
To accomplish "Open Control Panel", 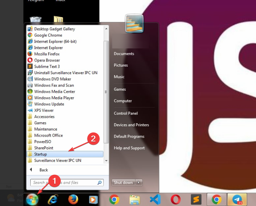I will [126, 113].
